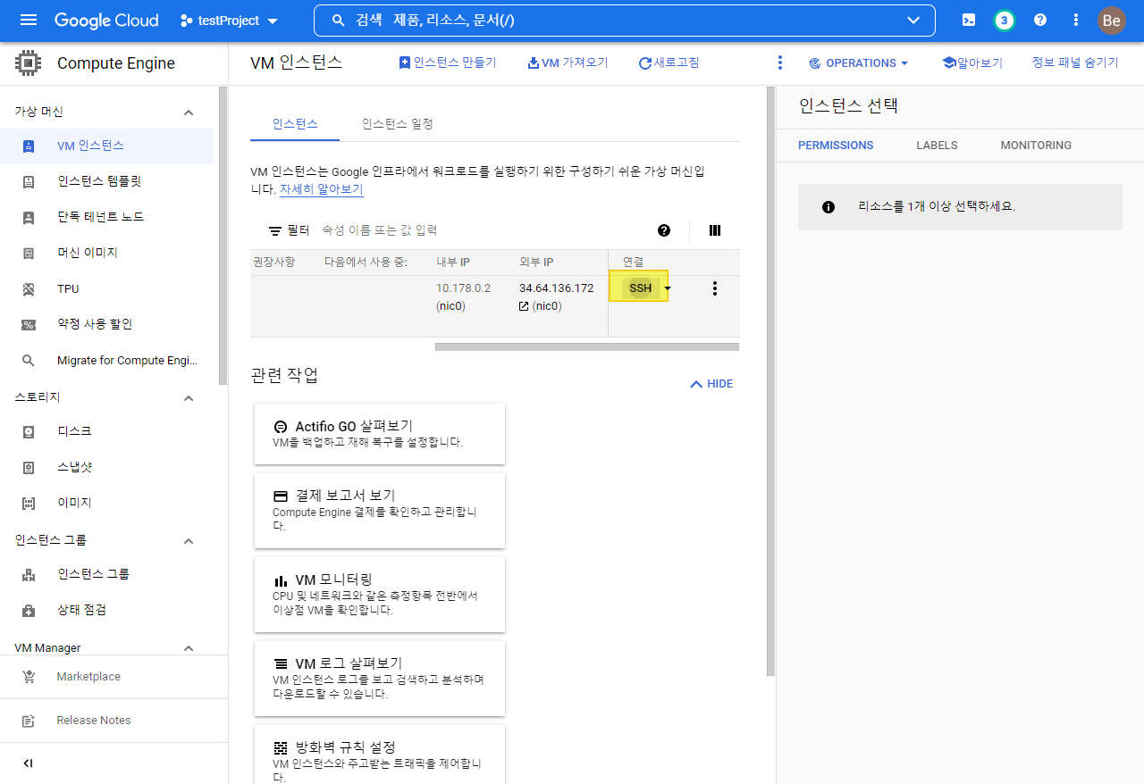
Task: Activate Cloud Shell terminal icon
Action: point(969,21)
